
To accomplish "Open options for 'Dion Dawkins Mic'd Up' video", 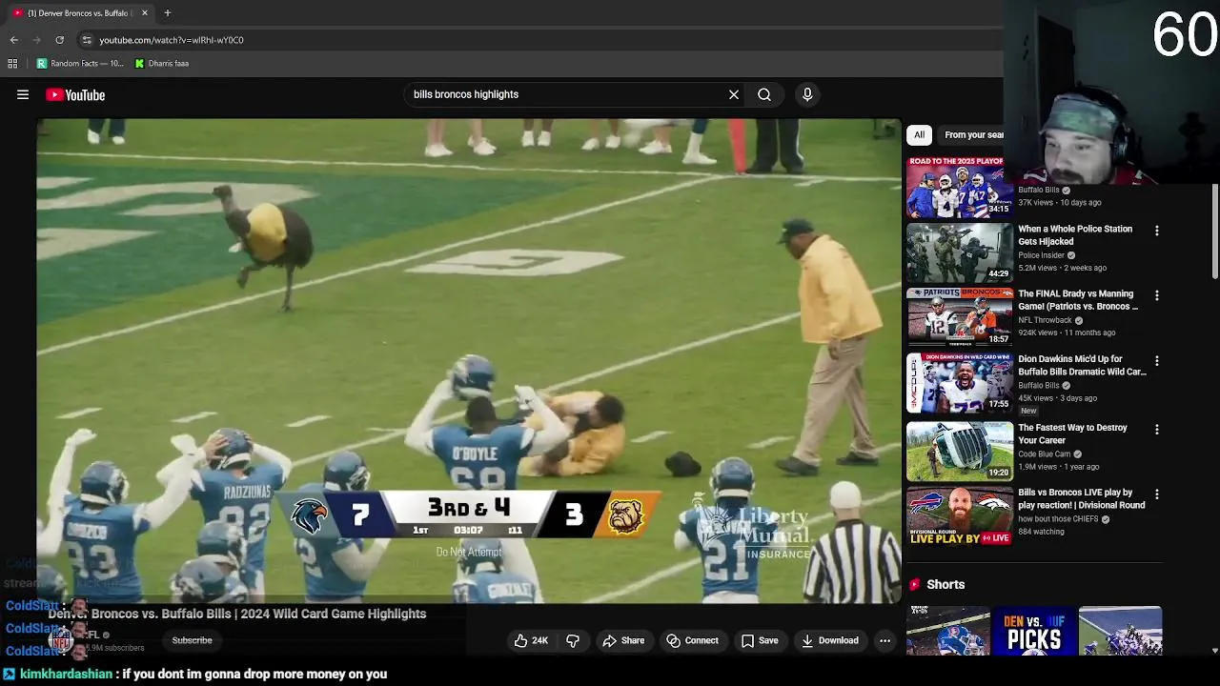I will click(x=1157, y=361).
